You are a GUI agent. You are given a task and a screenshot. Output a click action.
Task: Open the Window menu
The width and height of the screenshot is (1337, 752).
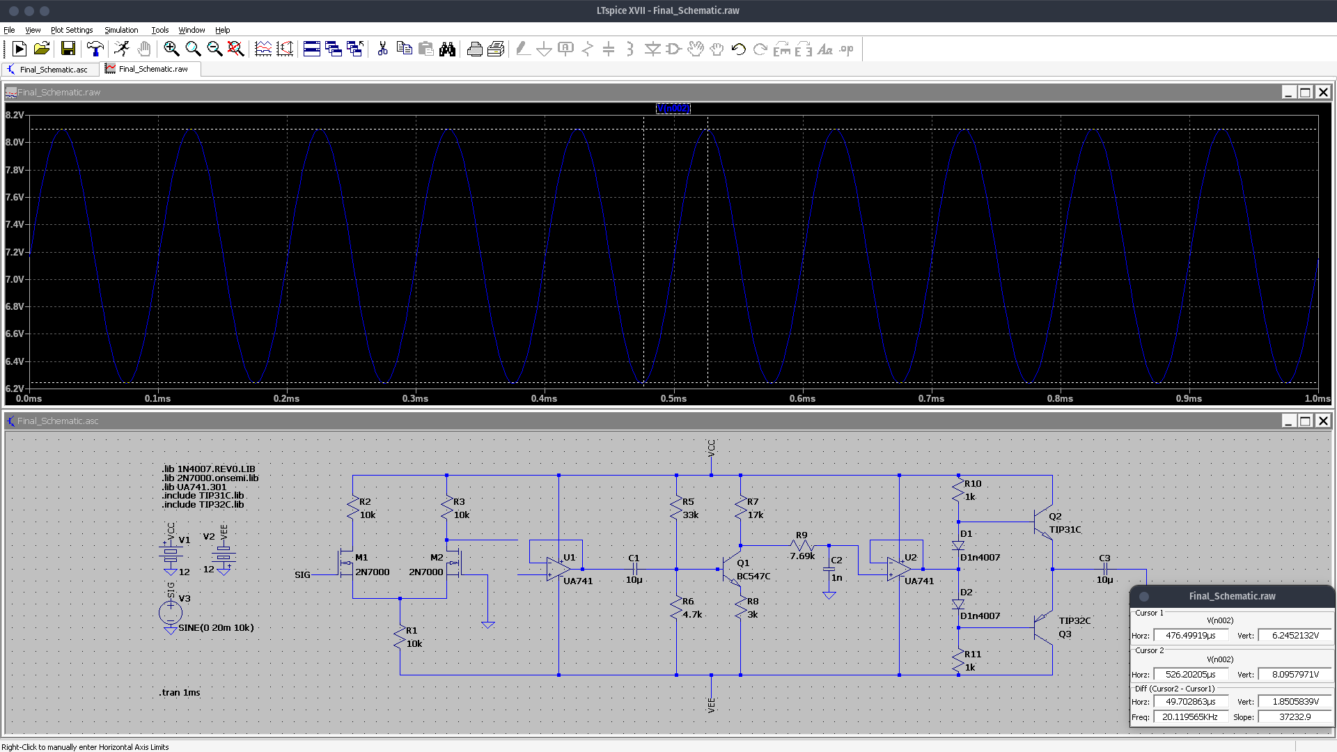point(191,30)
